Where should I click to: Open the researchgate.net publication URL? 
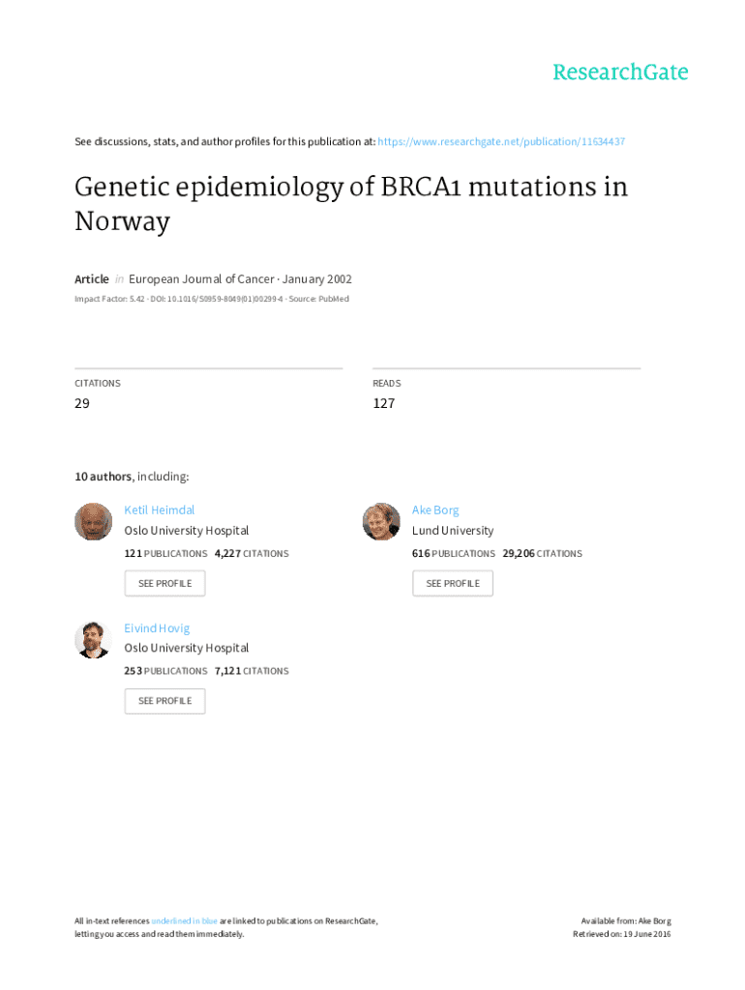click(501, 142)
